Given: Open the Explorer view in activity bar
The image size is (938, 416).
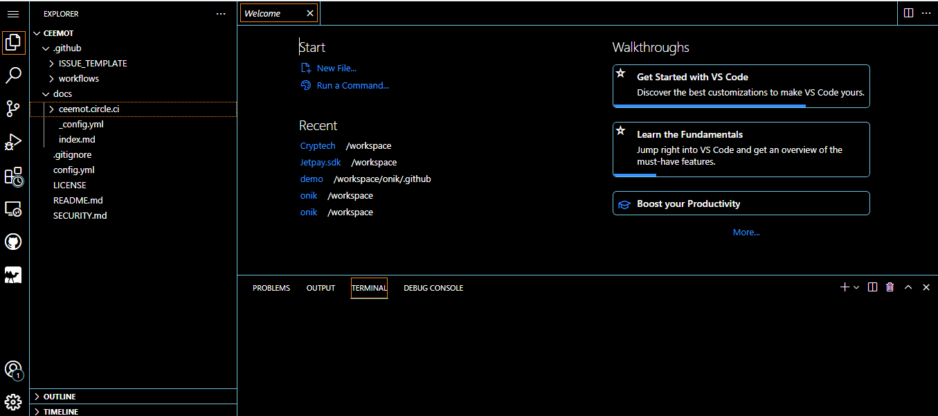Looking at the screenshot, I should 13,42.
